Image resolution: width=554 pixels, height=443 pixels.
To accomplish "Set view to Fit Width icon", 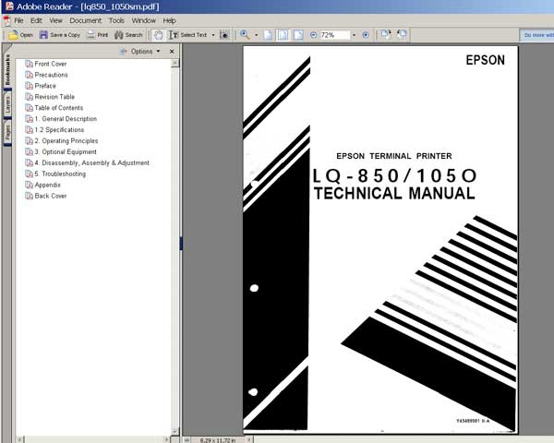I will (x=298, y=35).
